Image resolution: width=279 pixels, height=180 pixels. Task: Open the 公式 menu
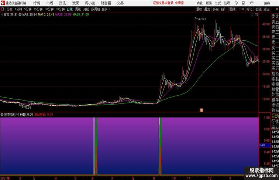click(x=218, y=3)
